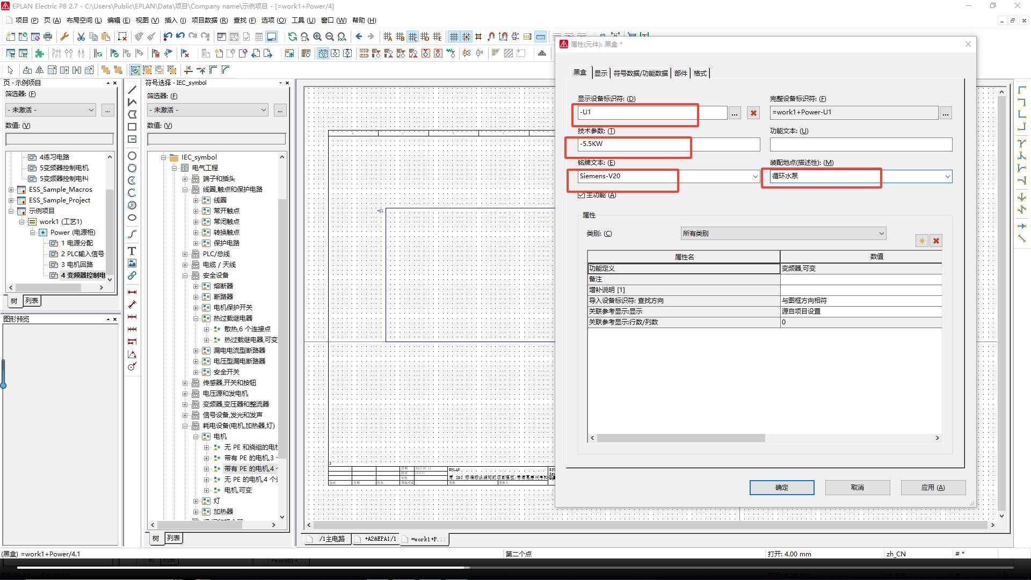Click the 应用 button
Image resolution: width=1031 pixels, height=580 pixels.
[933, 487]
